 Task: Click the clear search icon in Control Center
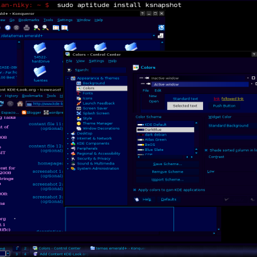[x=69, y=70]
